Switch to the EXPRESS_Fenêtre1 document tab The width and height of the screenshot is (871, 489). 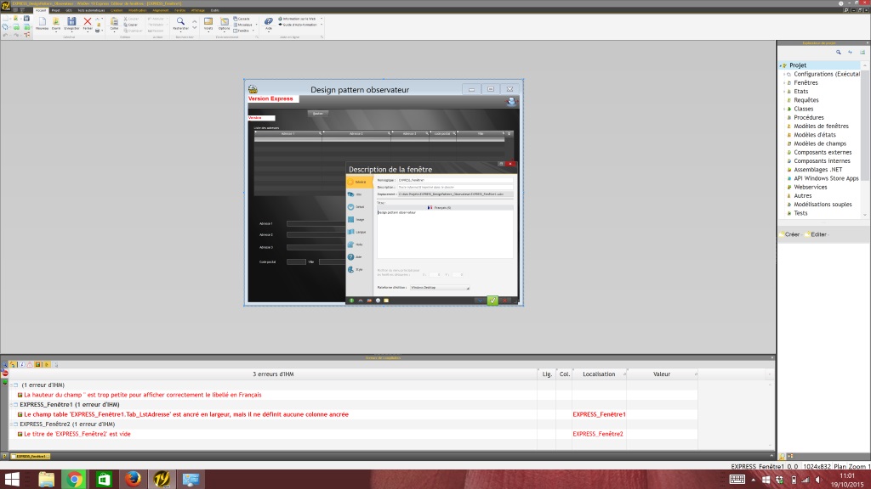[x=31, y=456]
